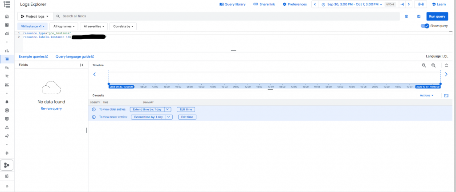Open the circular uptime-check icon in the sidebar
The image size is (456, 192).
[7, 110]
